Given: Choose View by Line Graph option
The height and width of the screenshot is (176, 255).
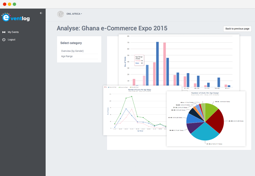Looking at the screenshot, I should [123, 87].
